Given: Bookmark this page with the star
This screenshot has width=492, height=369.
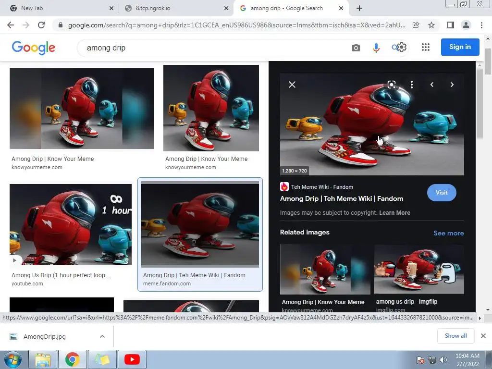Looking at the screenshot, I should point(431,25).
